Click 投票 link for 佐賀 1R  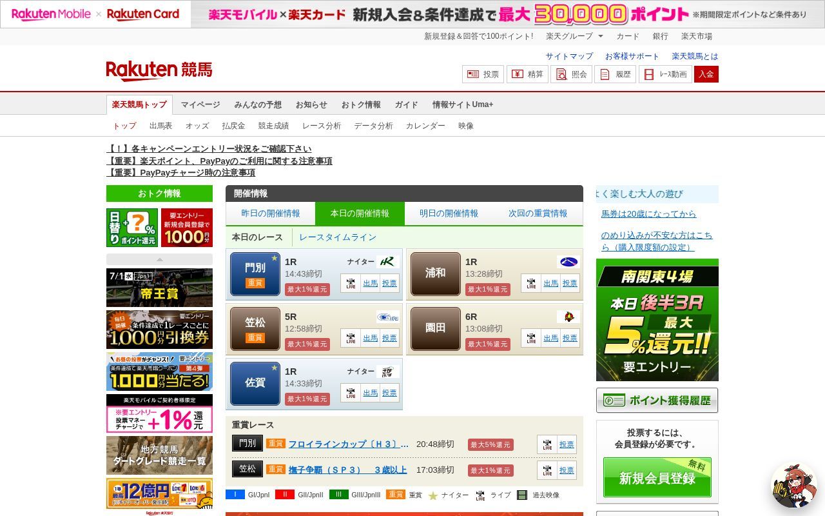pos(389,393)
